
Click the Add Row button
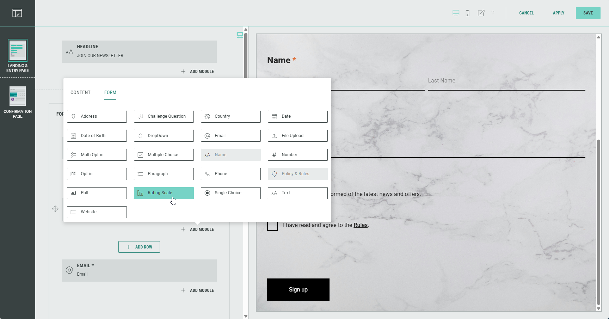139,247
